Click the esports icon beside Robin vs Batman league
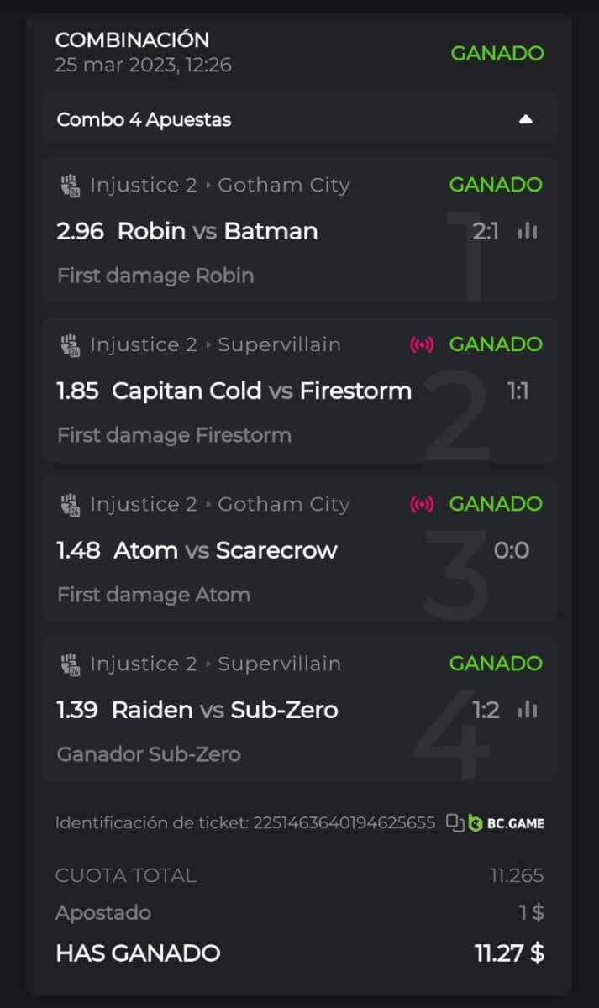 click(70, 186)
